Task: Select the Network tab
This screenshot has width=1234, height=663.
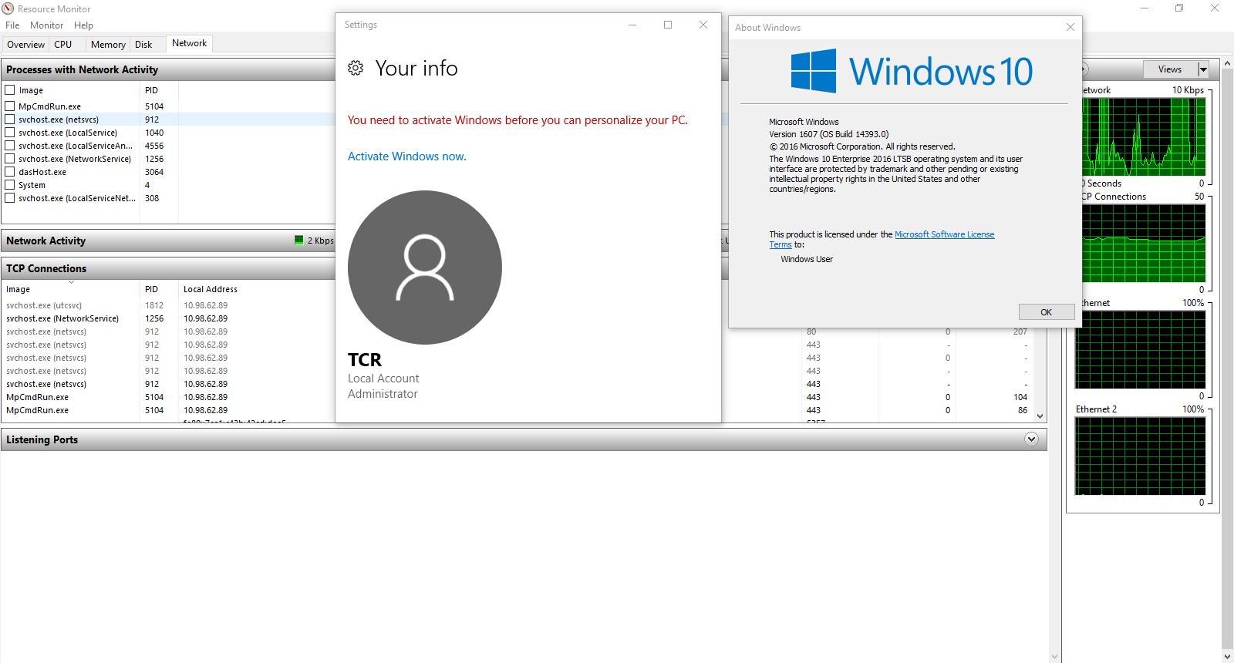Action: [x=189, y=43]
